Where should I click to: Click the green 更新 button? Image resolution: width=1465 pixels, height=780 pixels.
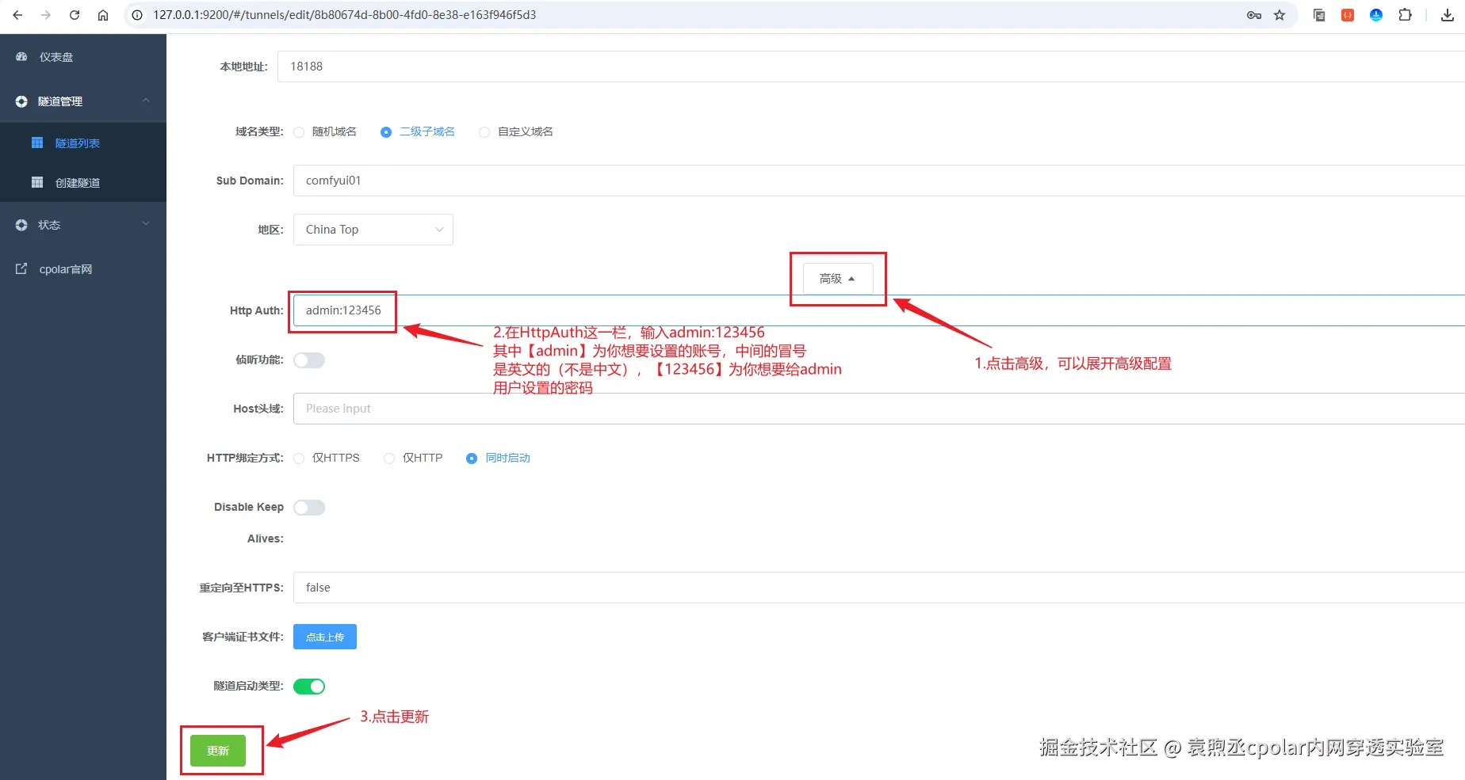pos(218,751)
